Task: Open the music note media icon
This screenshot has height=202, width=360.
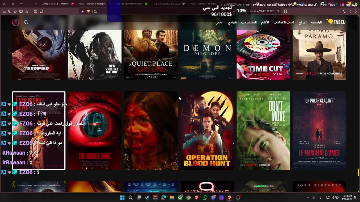Action: pyautogui.click(x=27, y=11)
